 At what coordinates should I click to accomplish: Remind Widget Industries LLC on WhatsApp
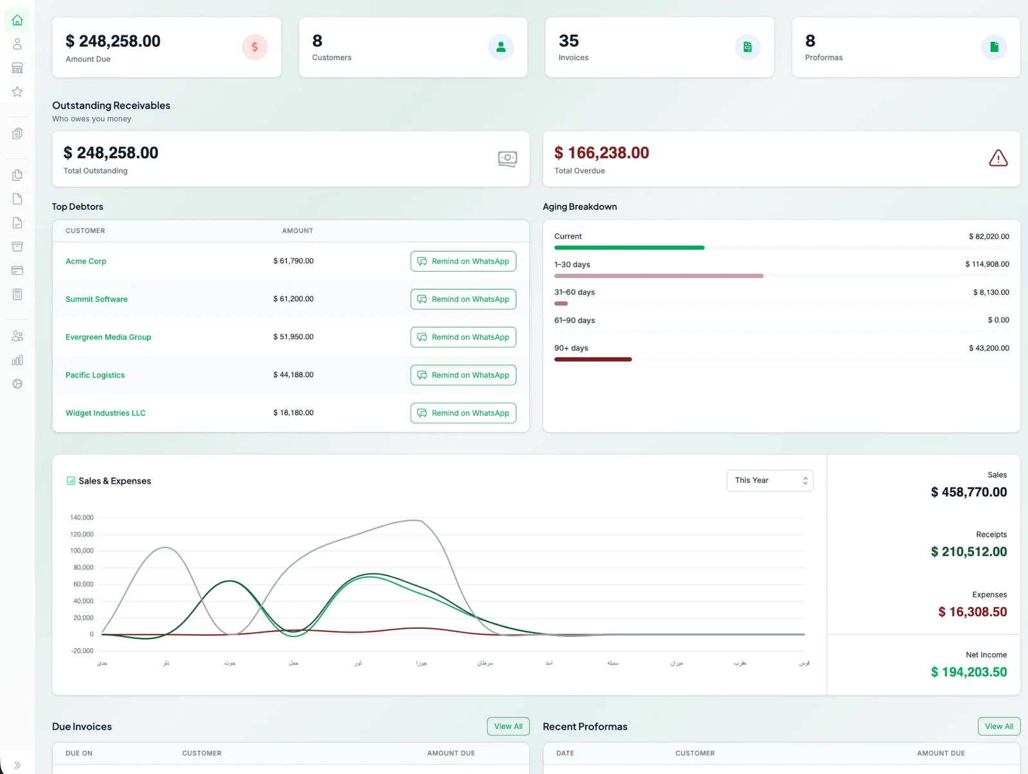[x=463, y=413]
